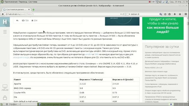
Task: Open the Ubuntu MATE logo at panel start
Action: [x=2, y=2]
